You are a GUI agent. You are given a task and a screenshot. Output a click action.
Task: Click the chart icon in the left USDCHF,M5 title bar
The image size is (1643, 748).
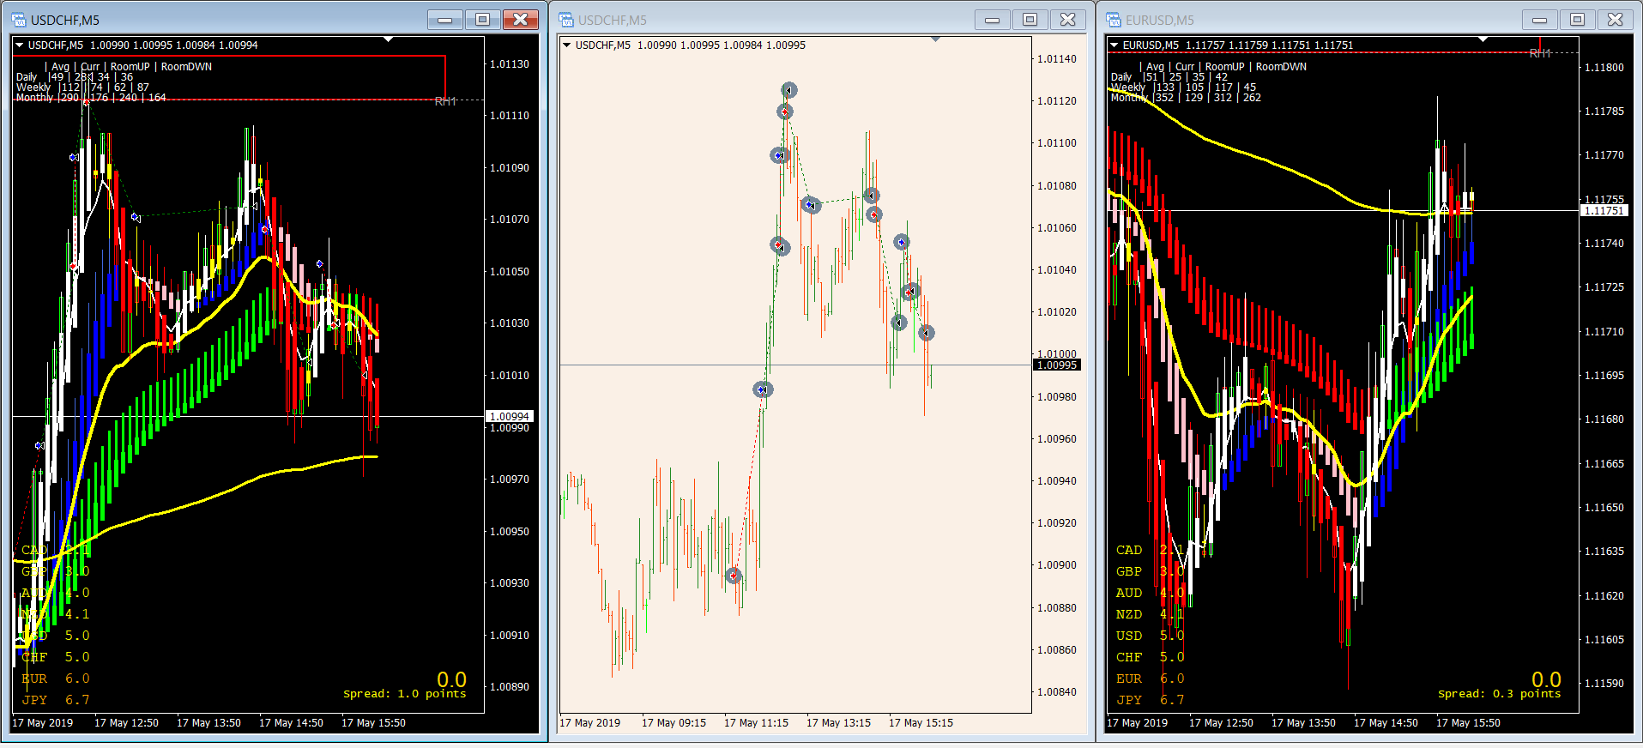(19, 20)
